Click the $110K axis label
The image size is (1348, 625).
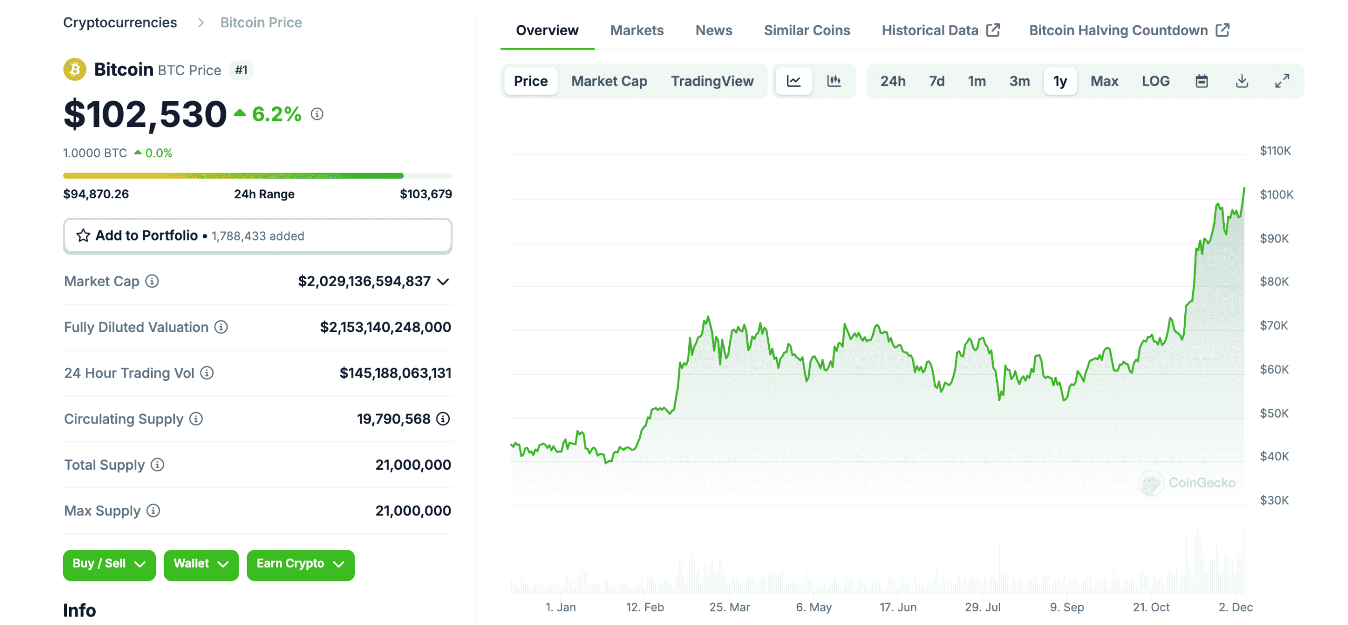click(x=1275, y=150)
